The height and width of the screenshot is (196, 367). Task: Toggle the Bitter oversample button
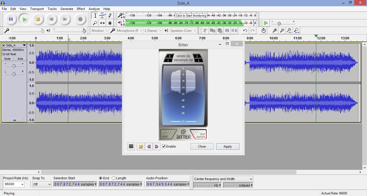point(199,134)
